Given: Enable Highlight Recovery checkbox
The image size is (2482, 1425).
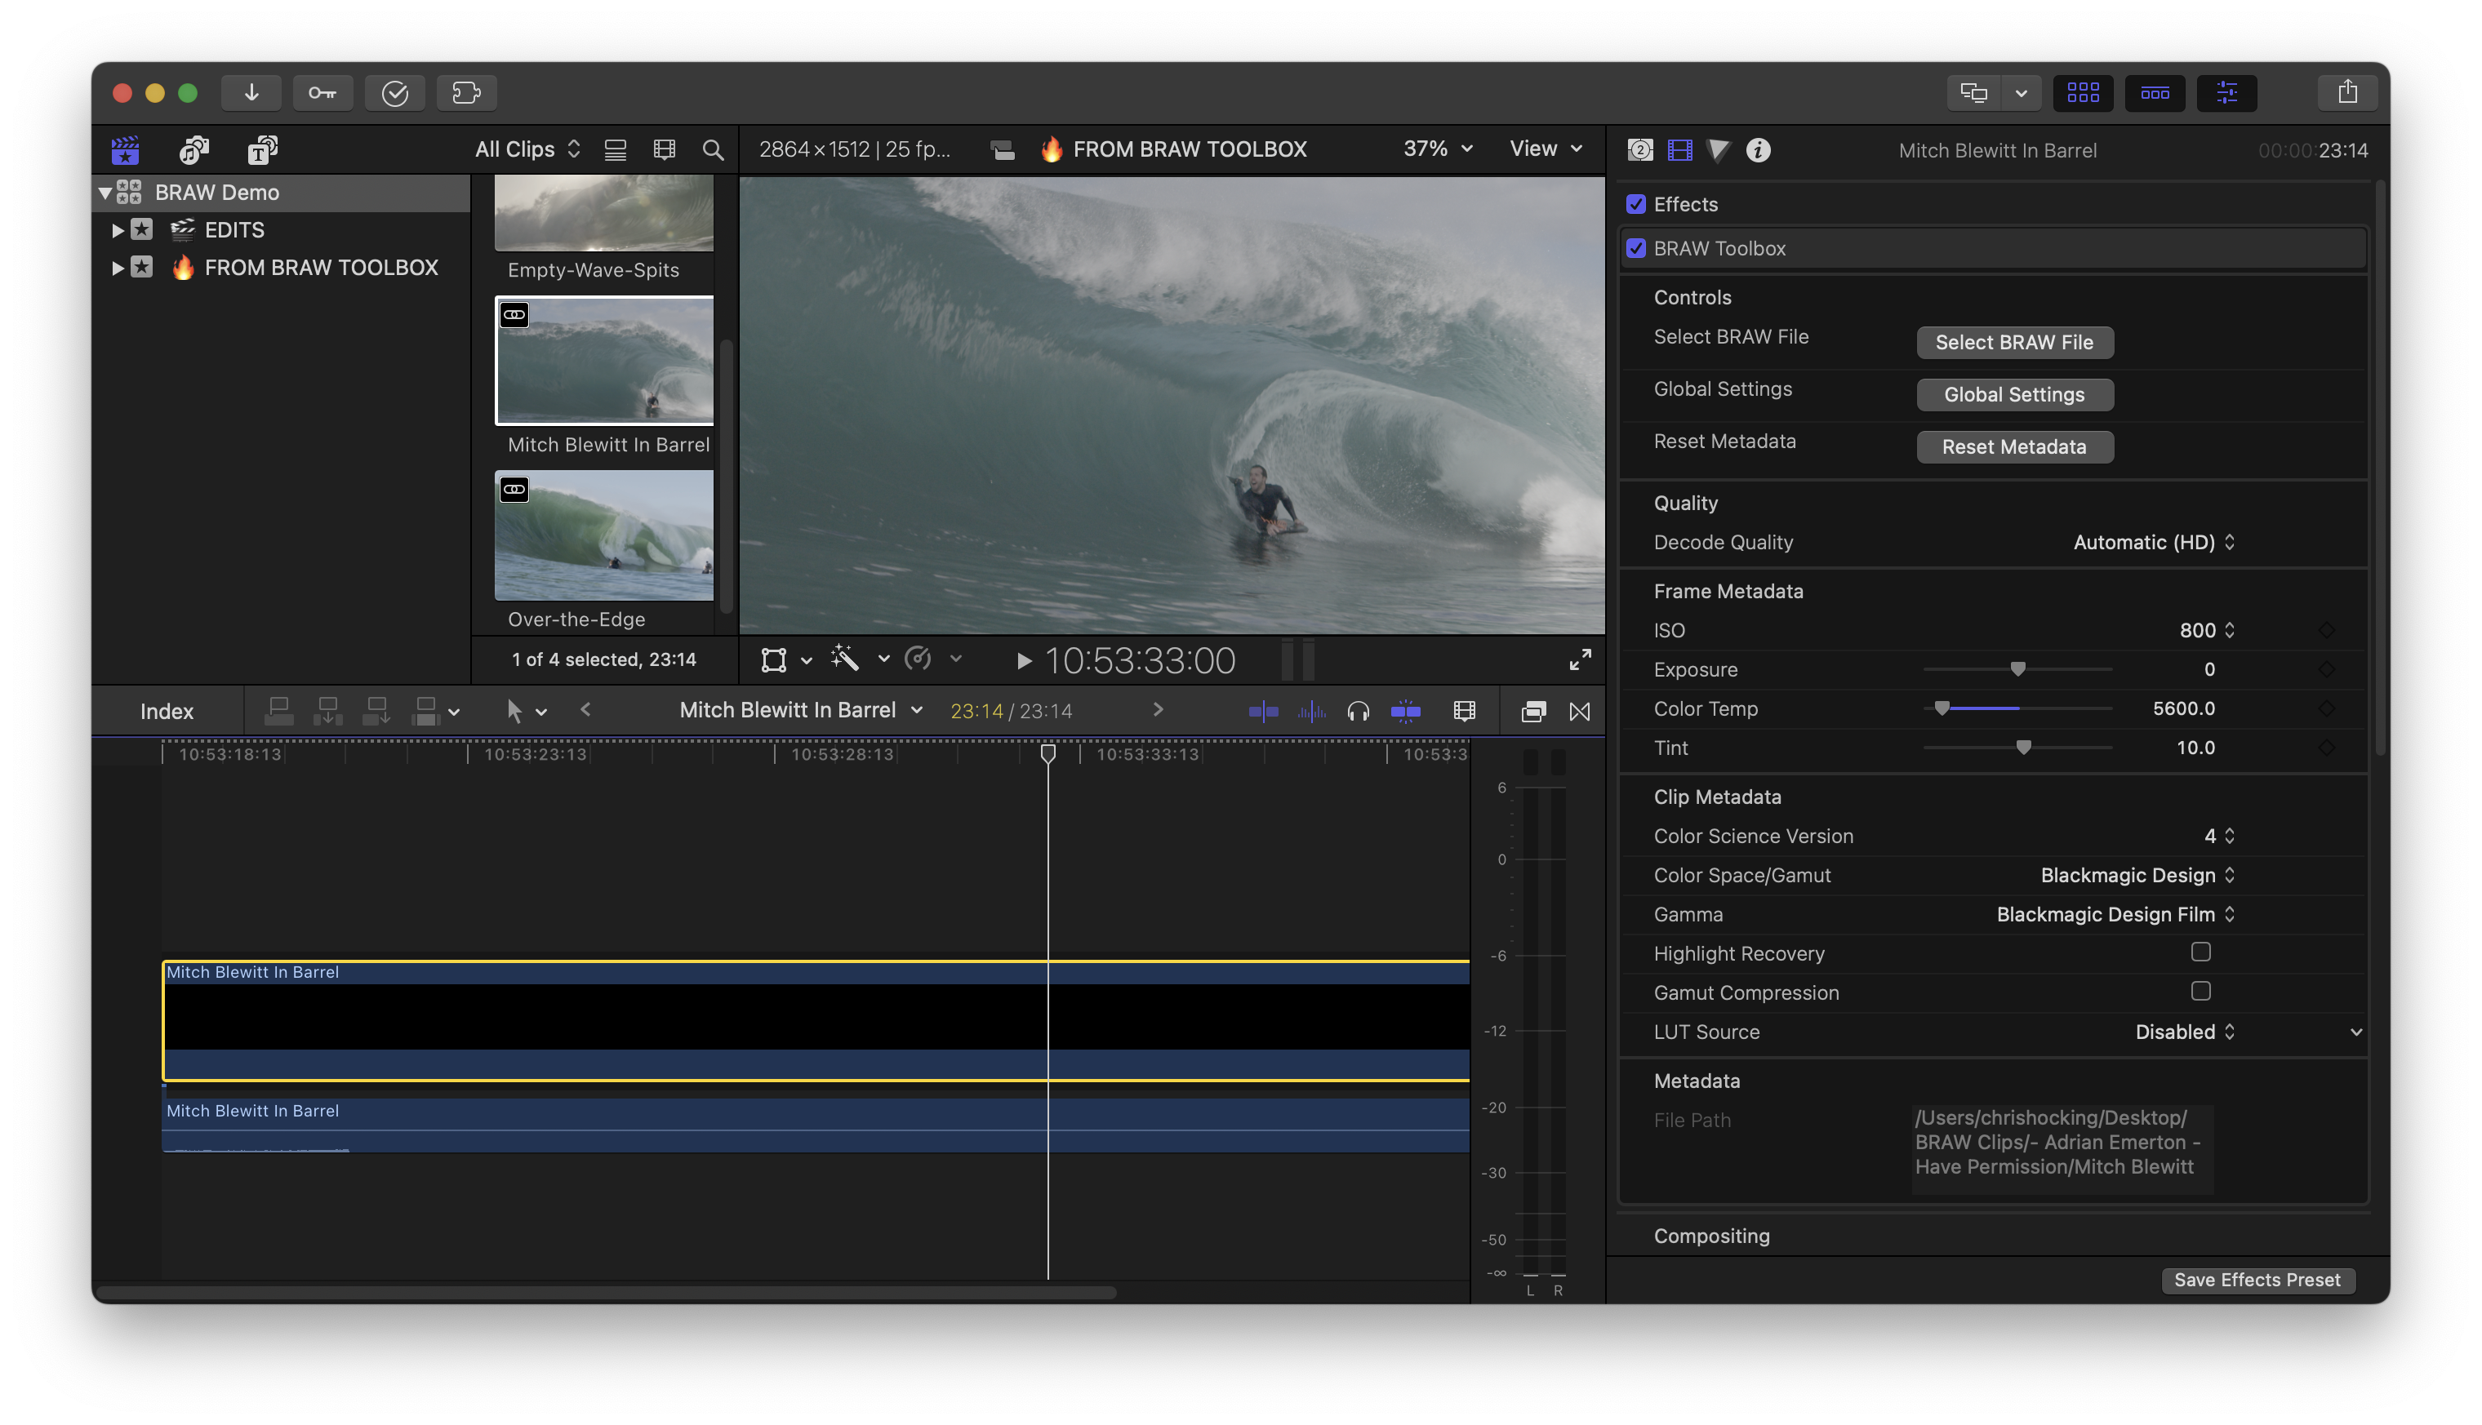Looking at the screenshot, I should (x=2200, y=952).
